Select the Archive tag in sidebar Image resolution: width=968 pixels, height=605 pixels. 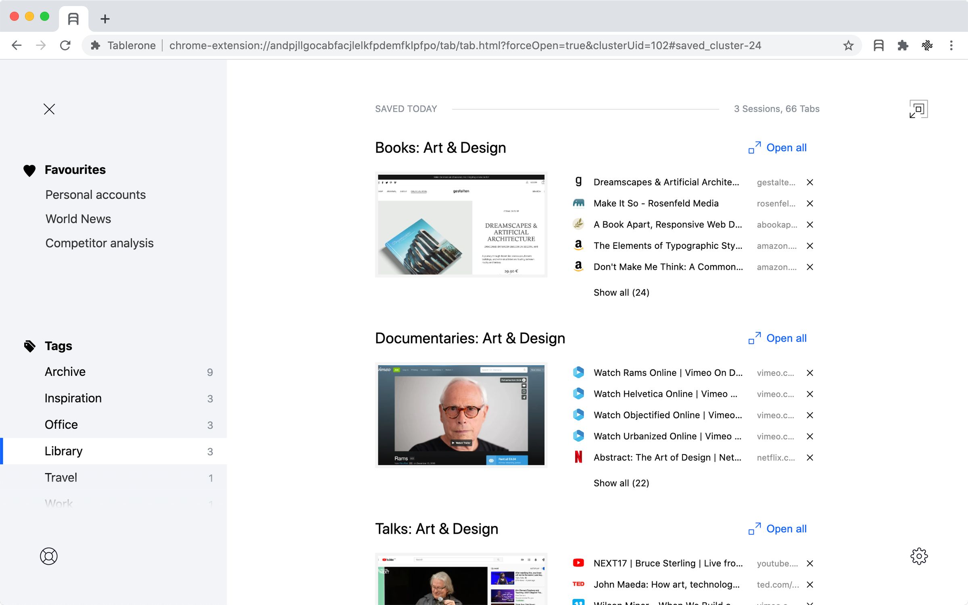click(65, 371)
